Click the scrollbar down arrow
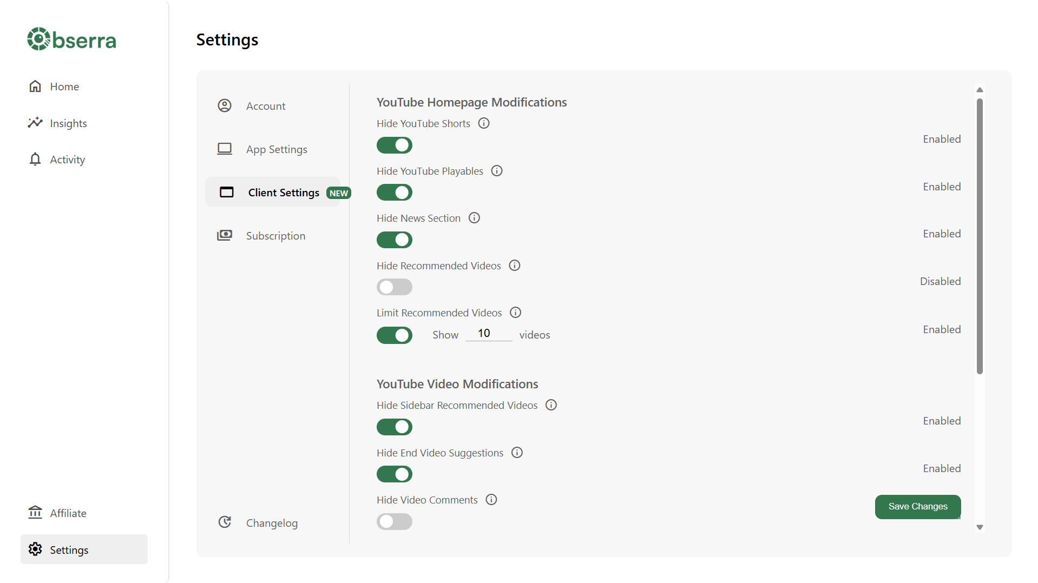The width and height of the screenshot is (1038, 583). point(979,527)
